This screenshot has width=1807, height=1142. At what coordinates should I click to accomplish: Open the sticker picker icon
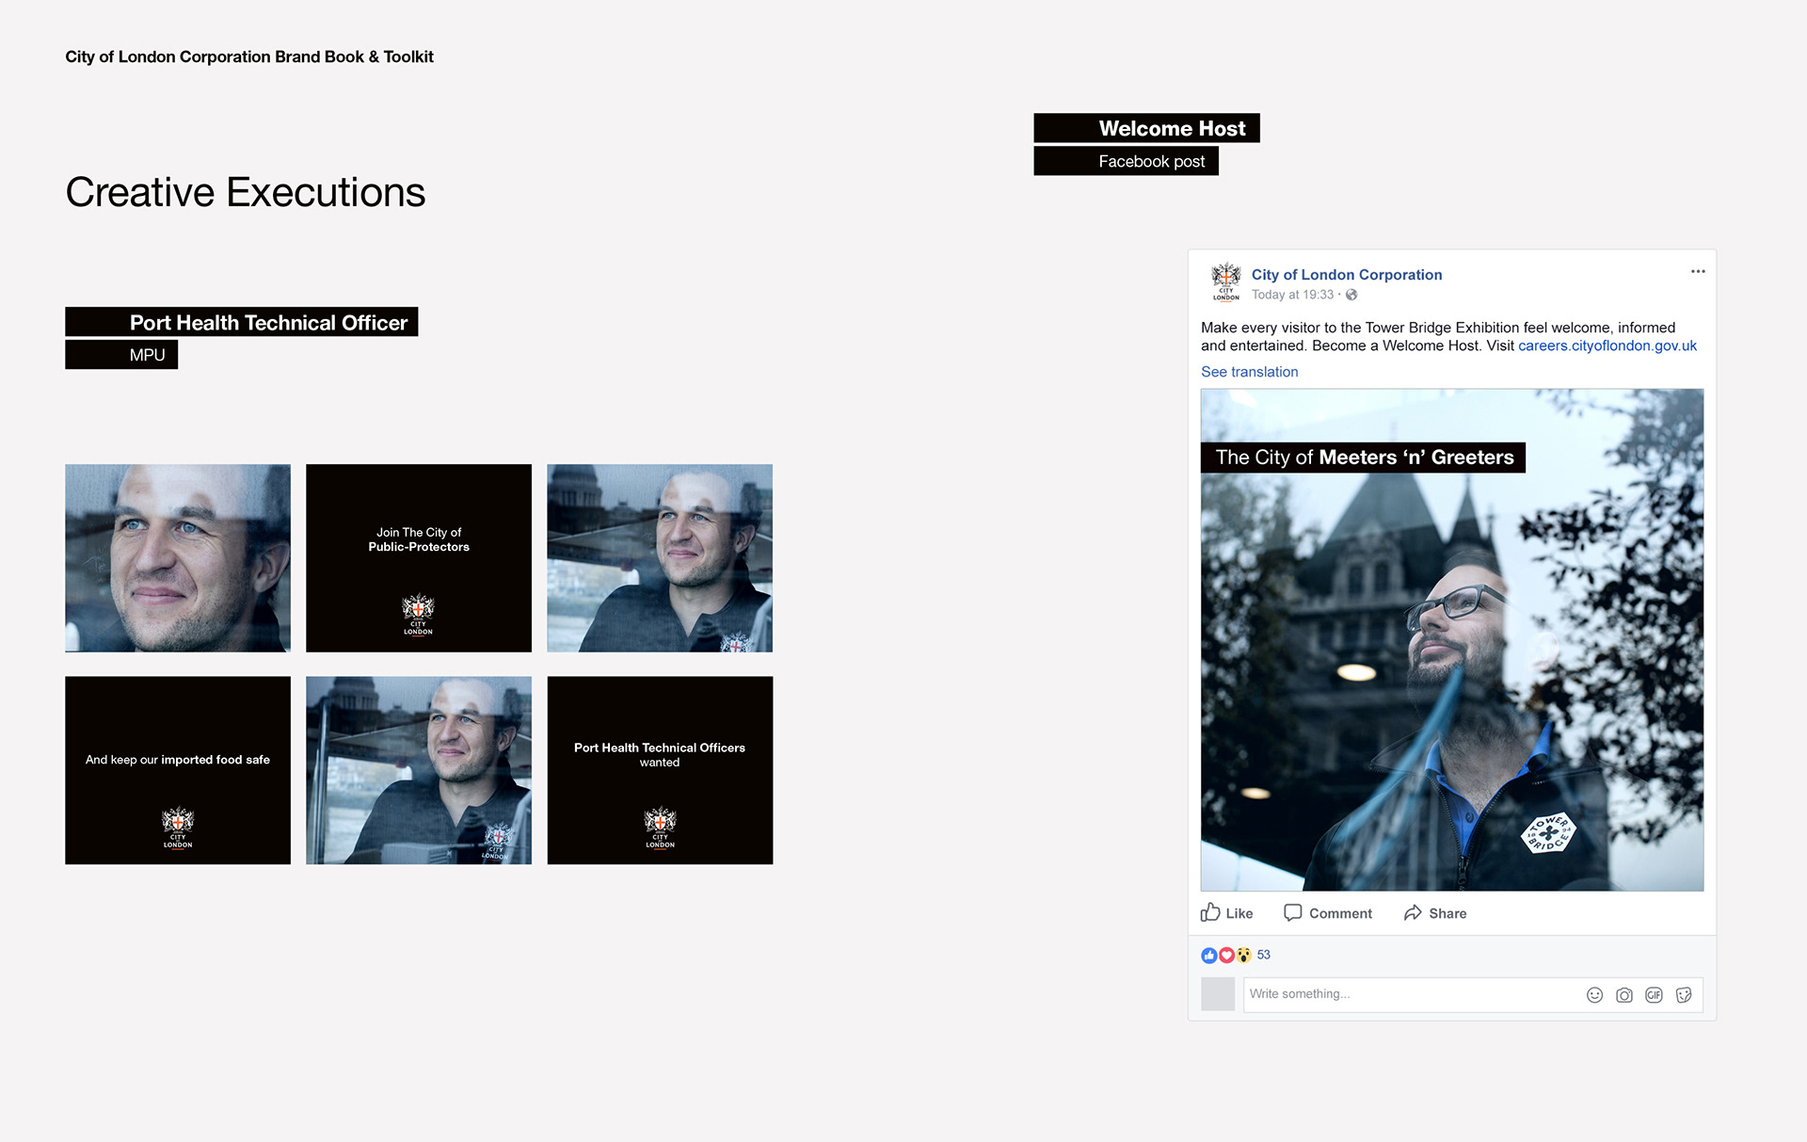[1684, 995]
